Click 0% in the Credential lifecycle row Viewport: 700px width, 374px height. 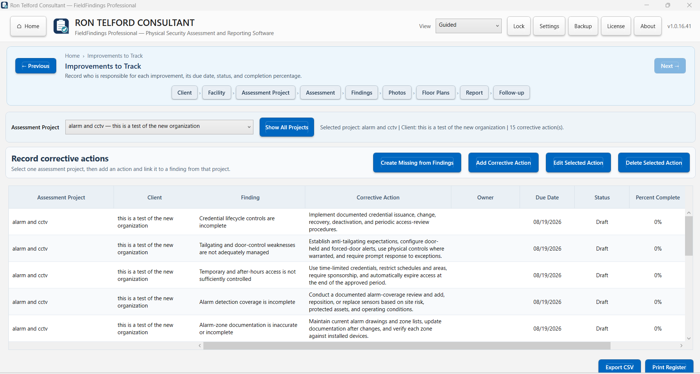tap(658, 222)
